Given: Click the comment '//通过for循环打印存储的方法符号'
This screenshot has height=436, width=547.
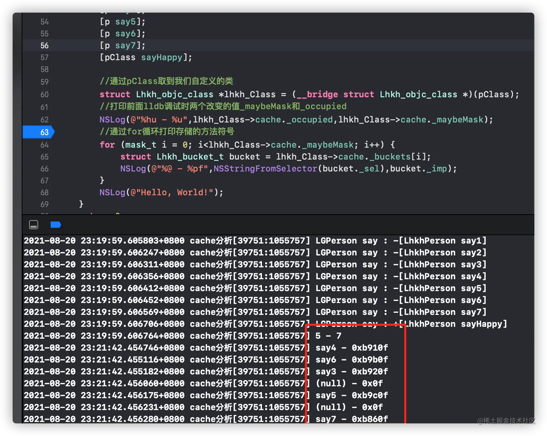Looking at the screenshot, I should 167,132.
